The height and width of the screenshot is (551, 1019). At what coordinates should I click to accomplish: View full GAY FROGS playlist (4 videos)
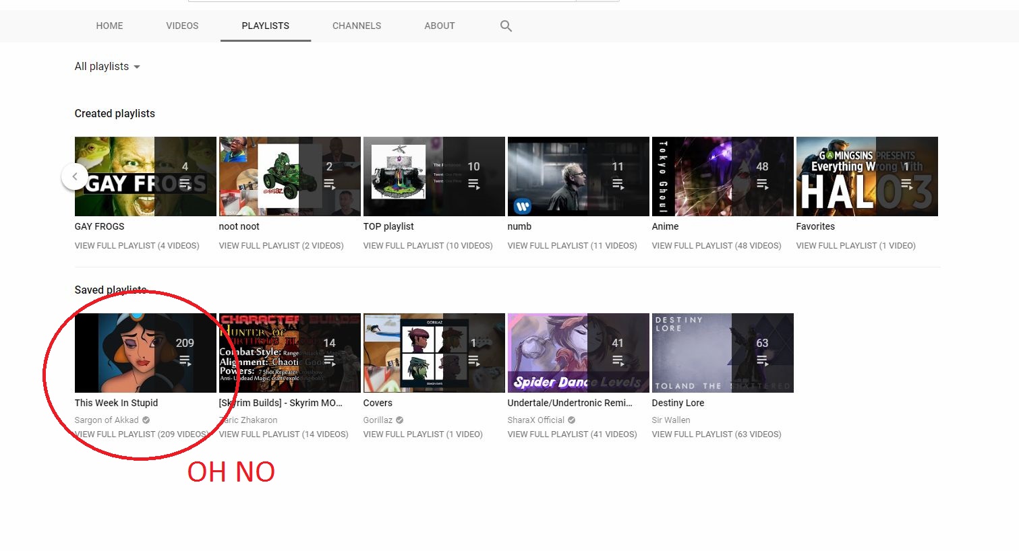[x=137, y=246]
